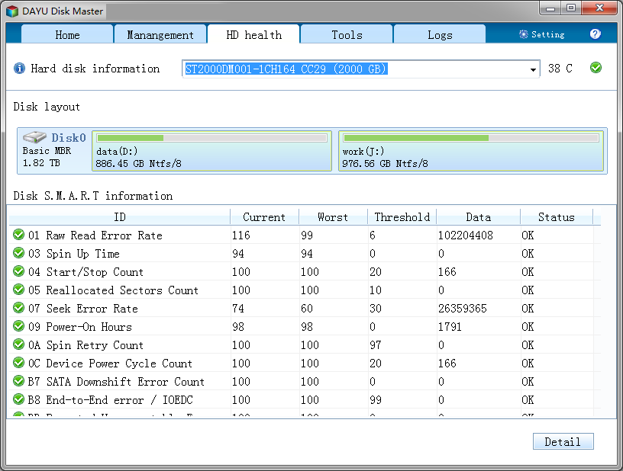
Task: Expand the hard disk selection dropdown
Action: [533, 69]
